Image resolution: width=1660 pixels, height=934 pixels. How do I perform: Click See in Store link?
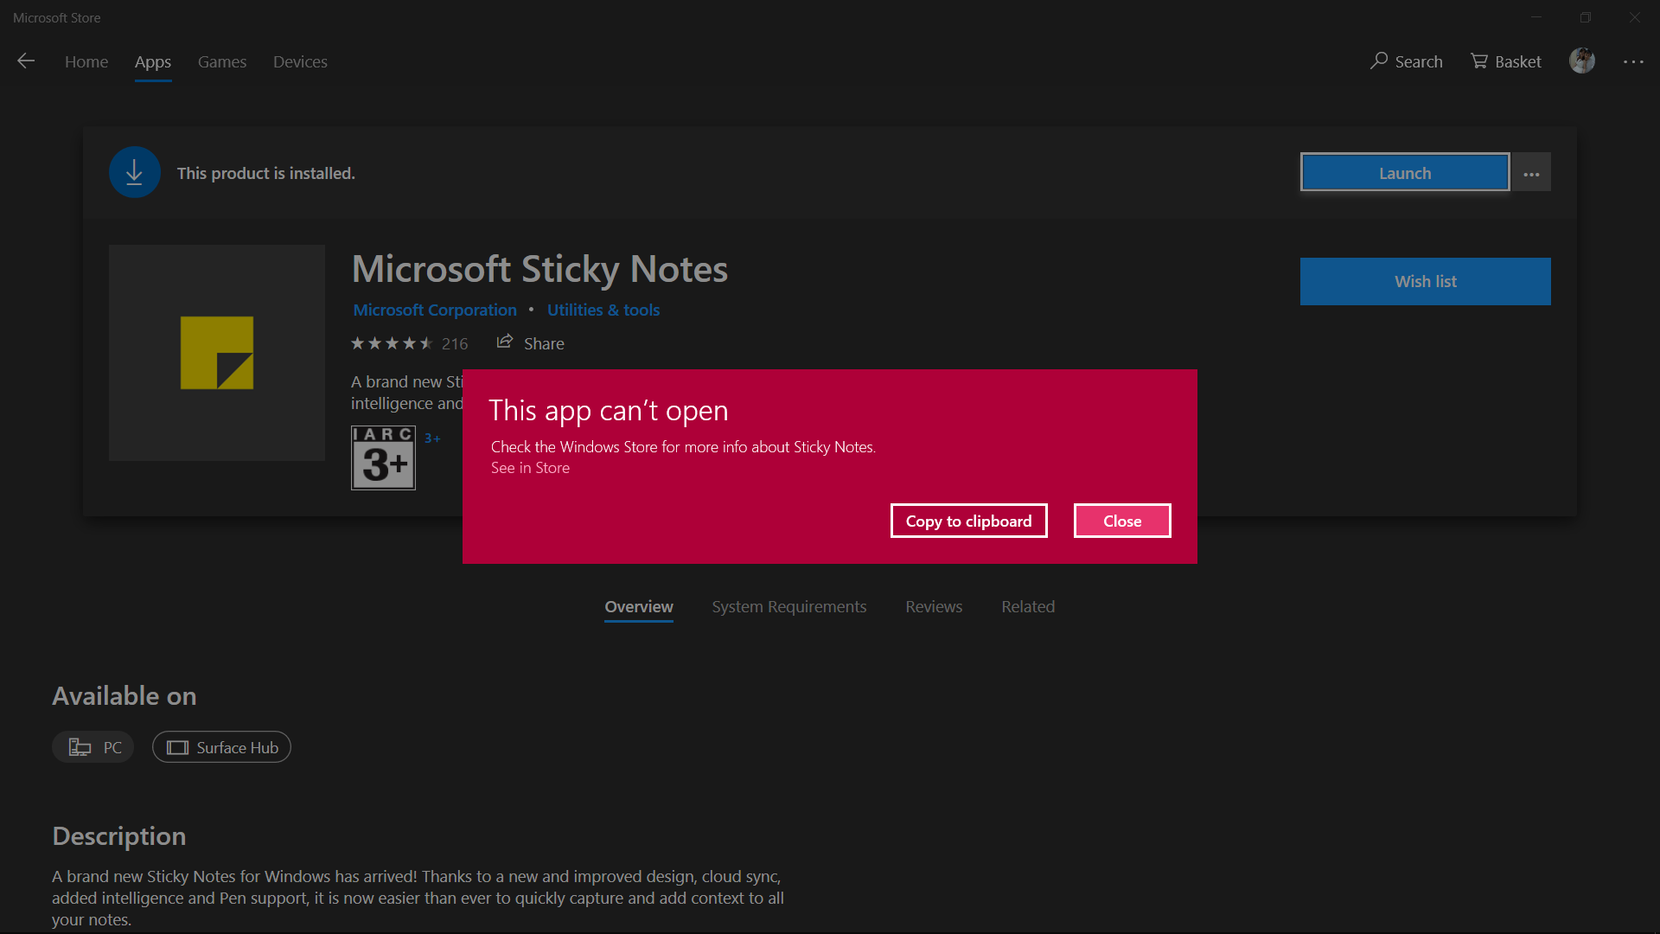click(x=530, y=468)
